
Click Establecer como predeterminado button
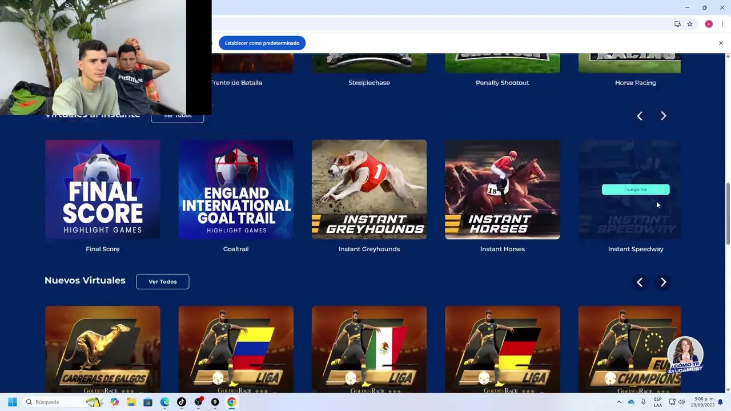262,43
